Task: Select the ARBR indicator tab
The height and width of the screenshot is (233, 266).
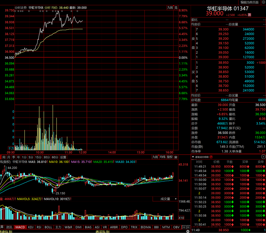Action: point(114,227)
